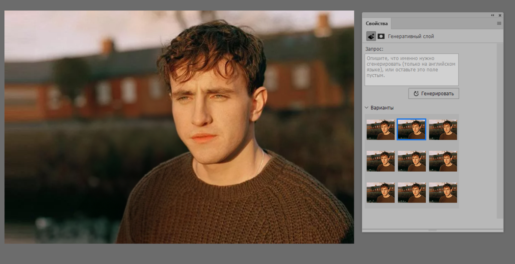
Task: Click the layer mask icon beside Генеративный слой
Action: 381,36
